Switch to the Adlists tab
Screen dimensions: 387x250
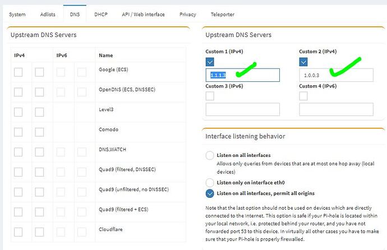[x=48, y=15]
